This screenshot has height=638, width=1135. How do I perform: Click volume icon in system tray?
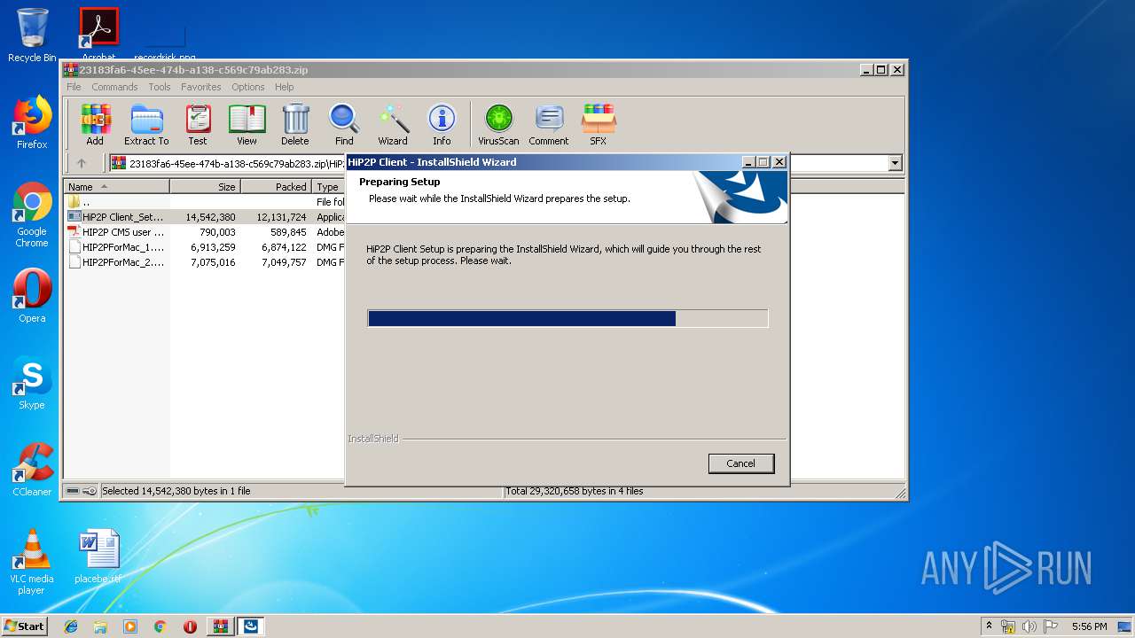1029,626
